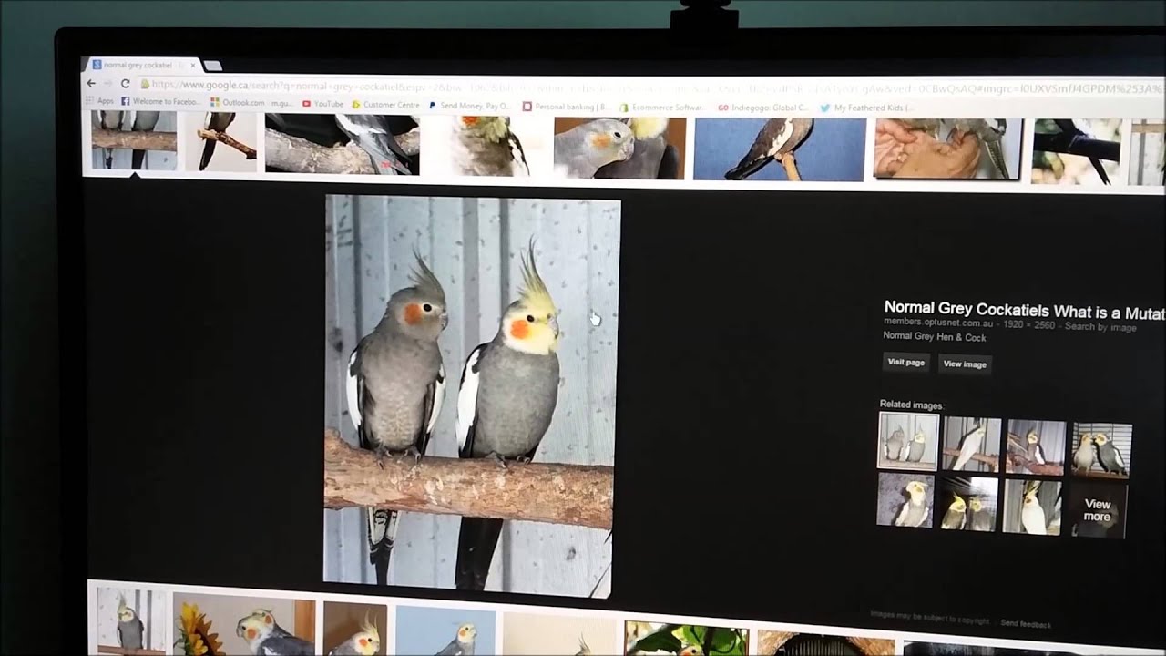
Task: Select related image of white cockatiel on branch
Action: 972,445
